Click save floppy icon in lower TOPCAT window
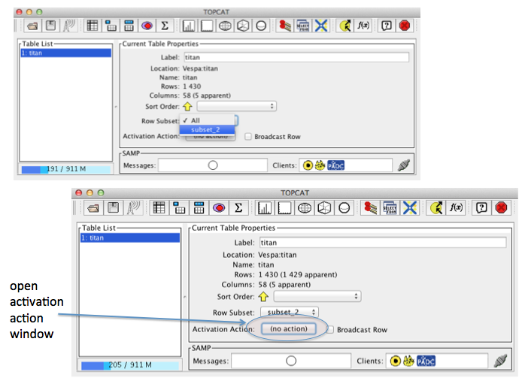 tap(113, 208)
